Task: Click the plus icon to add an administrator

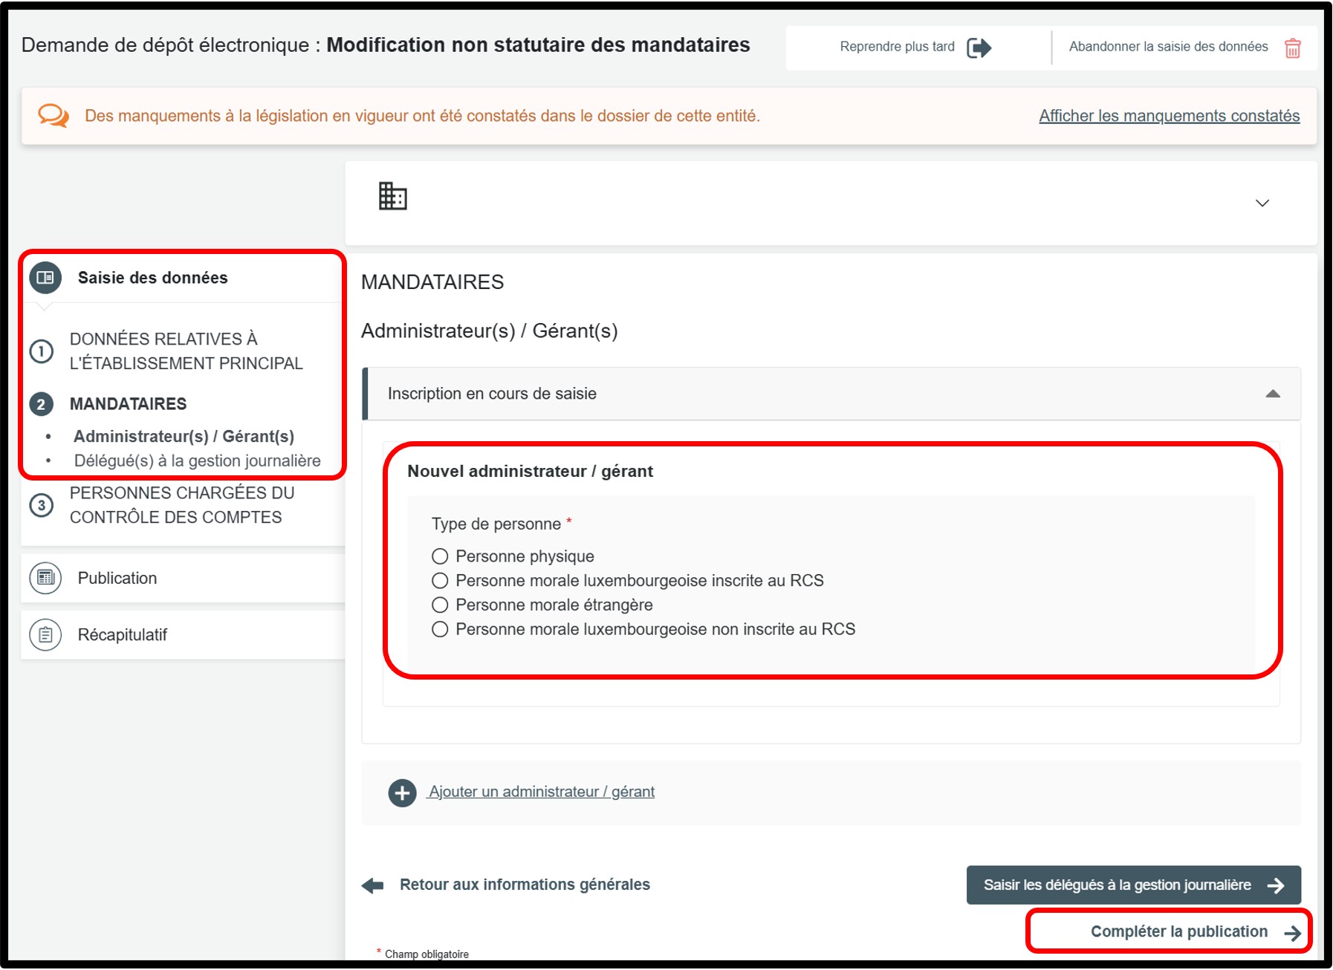Action: [x=402, y=792]
